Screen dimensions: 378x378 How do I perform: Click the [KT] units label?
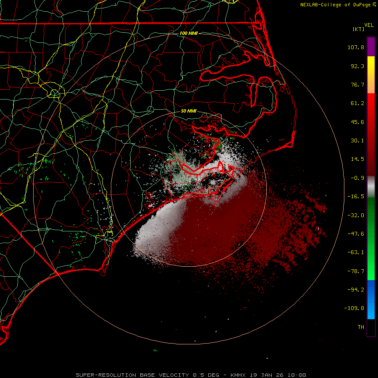[x=358, y=29]
